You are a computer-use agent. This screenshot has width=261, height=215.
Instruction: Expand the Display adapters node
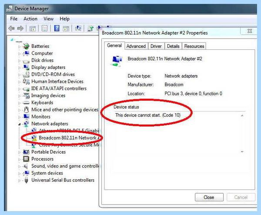[x=19, y=68]
